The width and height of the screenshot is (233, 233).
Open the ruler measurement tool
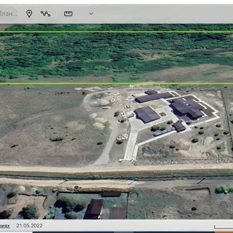point(68,14)
